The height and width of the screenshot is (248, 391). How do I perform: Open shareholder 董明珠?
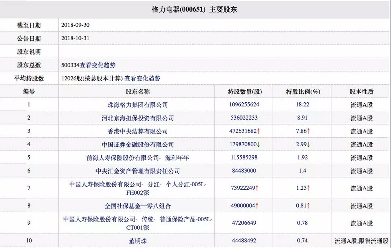pos(138,241)
